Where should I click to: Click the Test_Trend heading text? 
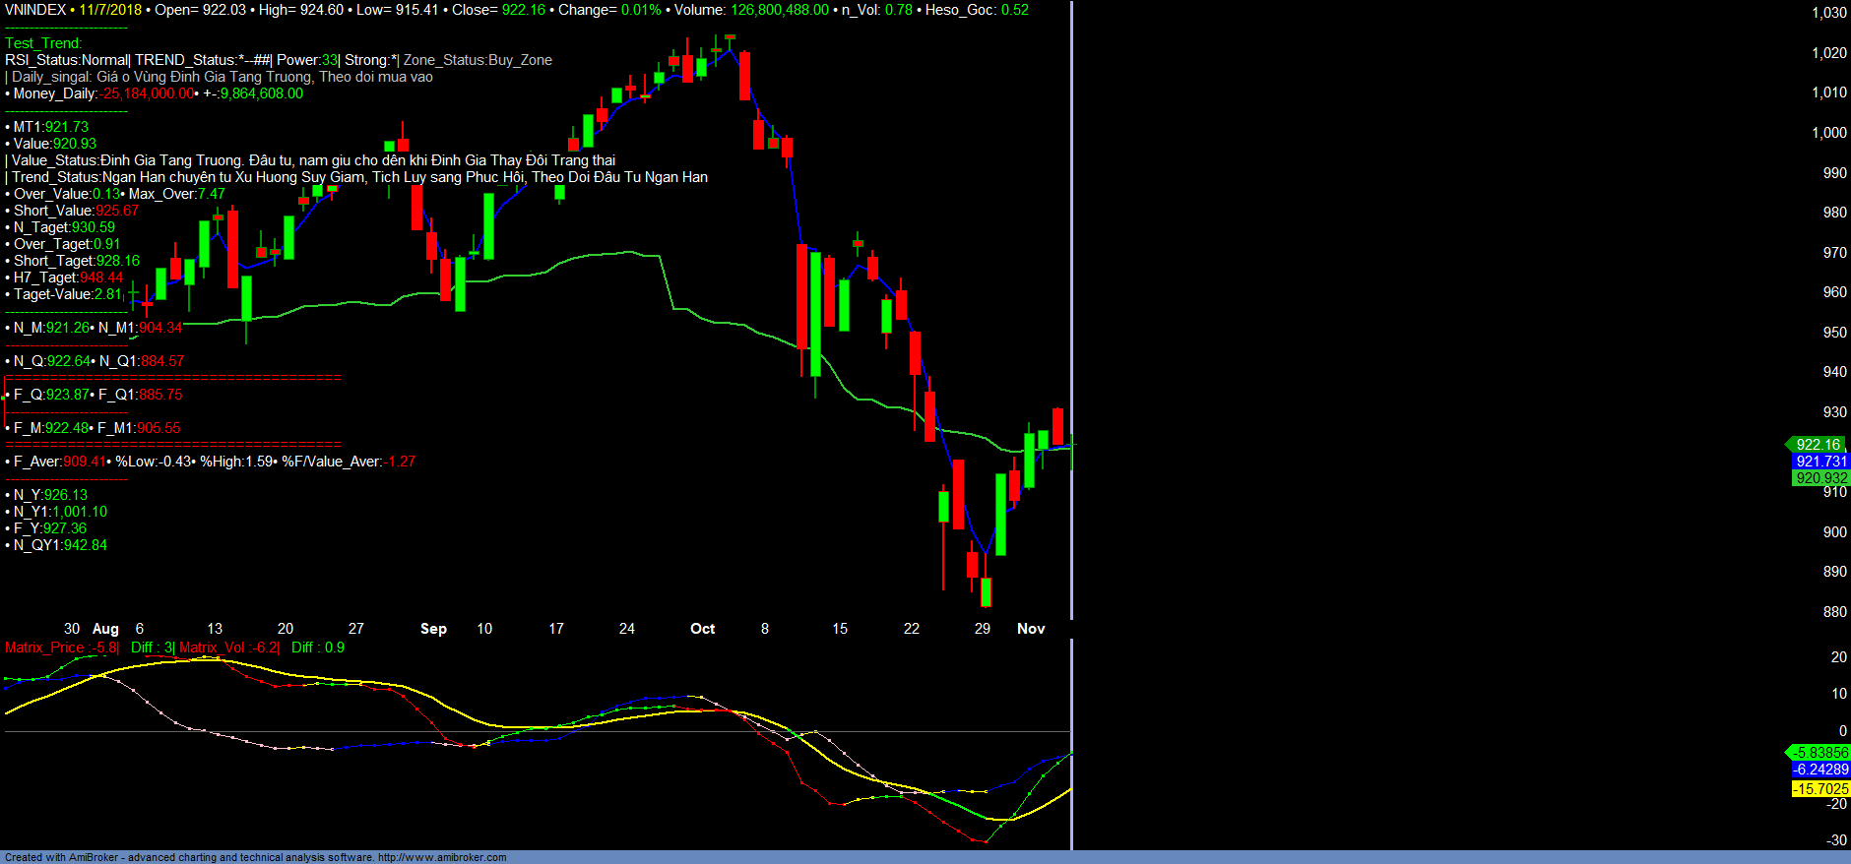coord(43,43)
